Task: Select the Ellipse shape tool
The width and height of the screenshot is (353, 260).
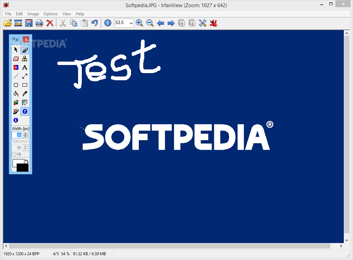Action: pyautogui.click(x=16, y=85)
